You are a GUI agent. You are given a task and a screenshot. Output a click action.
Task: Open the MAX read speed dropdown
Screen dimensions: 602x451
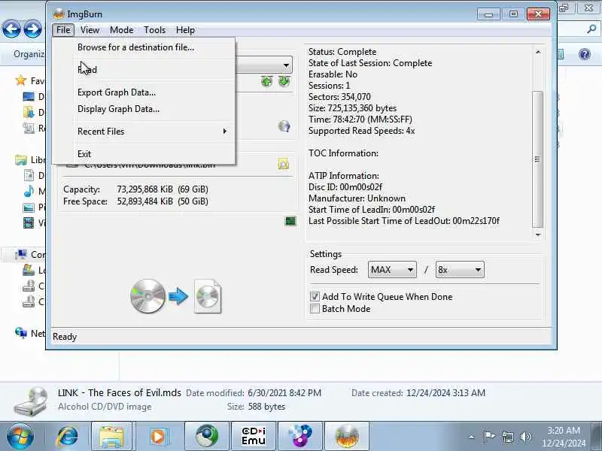[x=392, y=270]
